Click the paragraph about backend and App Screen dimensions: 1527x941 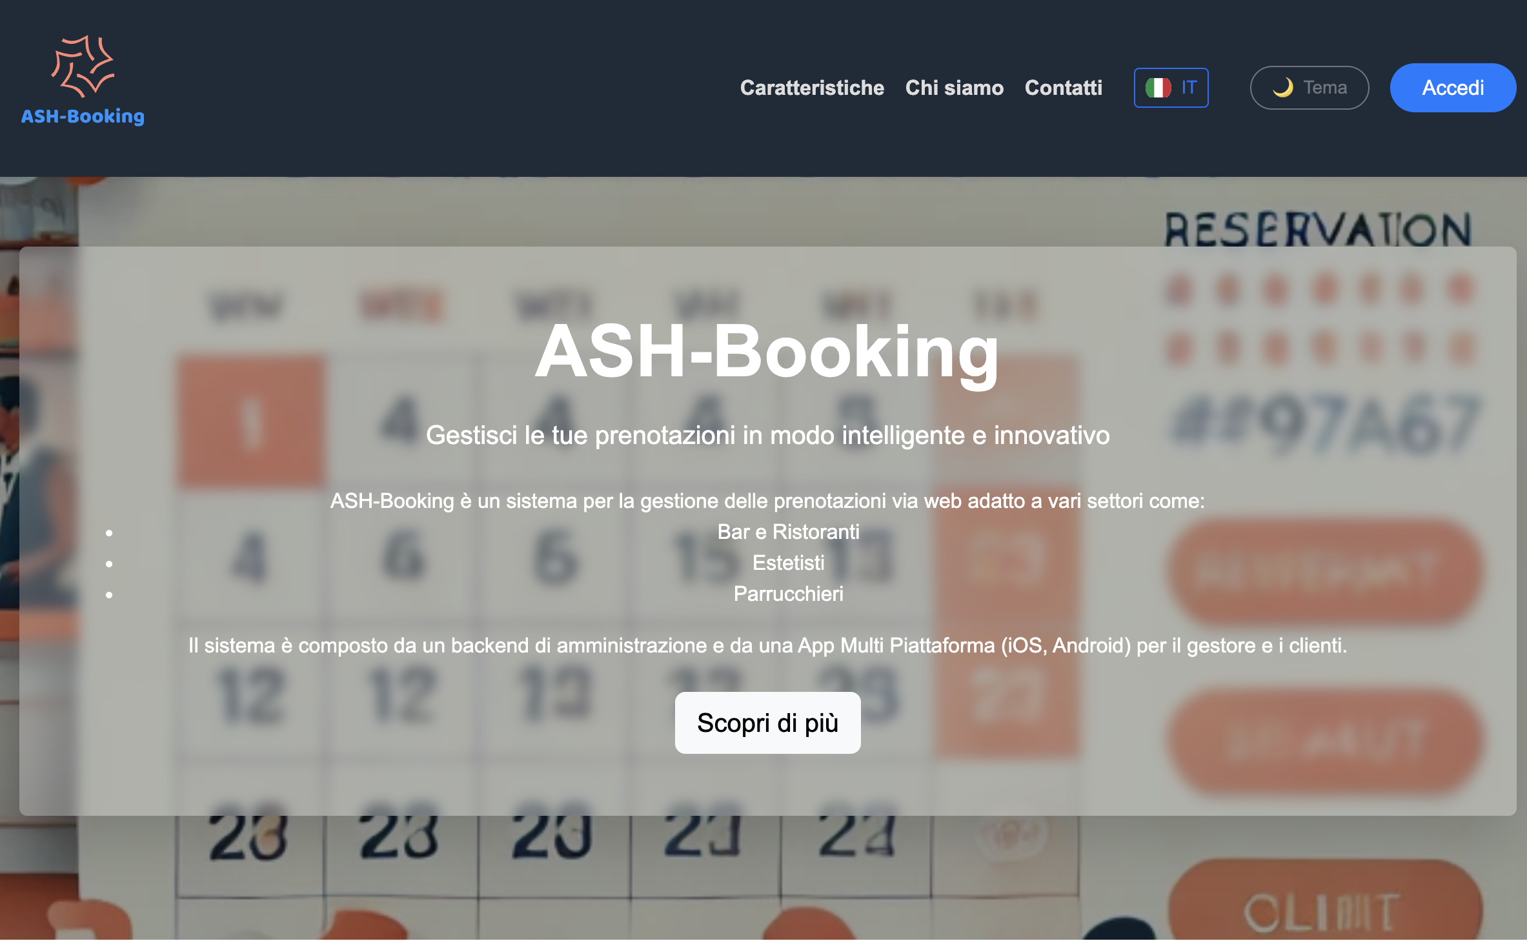[x=767, y=645]
